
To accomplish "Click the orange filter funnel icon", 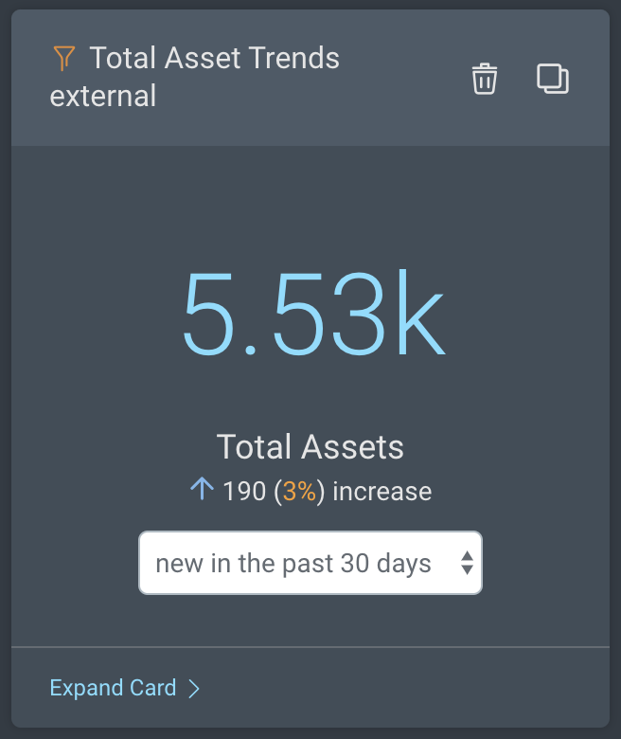I will point(63,59).
